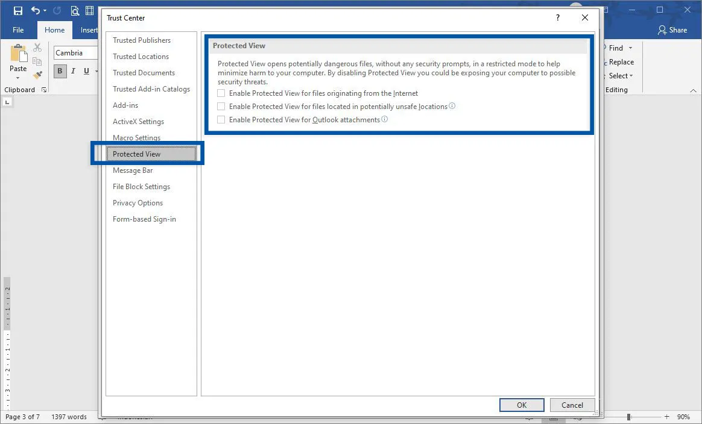Viewport: 702px width, 424px height.
Task: Apply italic formatting
Action: pos(72,70)
